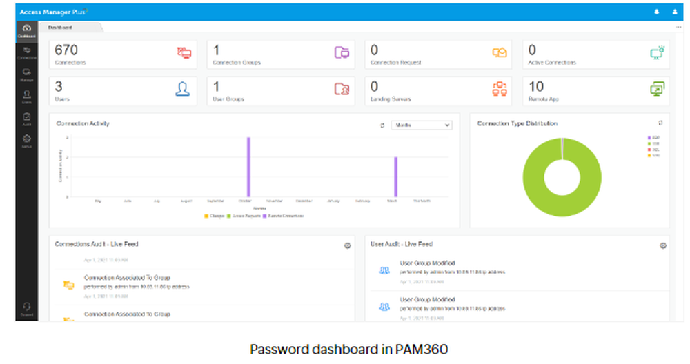Open Connections Audit live feed settings icon
Screen dimensions: 690x364
pyautogui.click(x=347, y=245)
